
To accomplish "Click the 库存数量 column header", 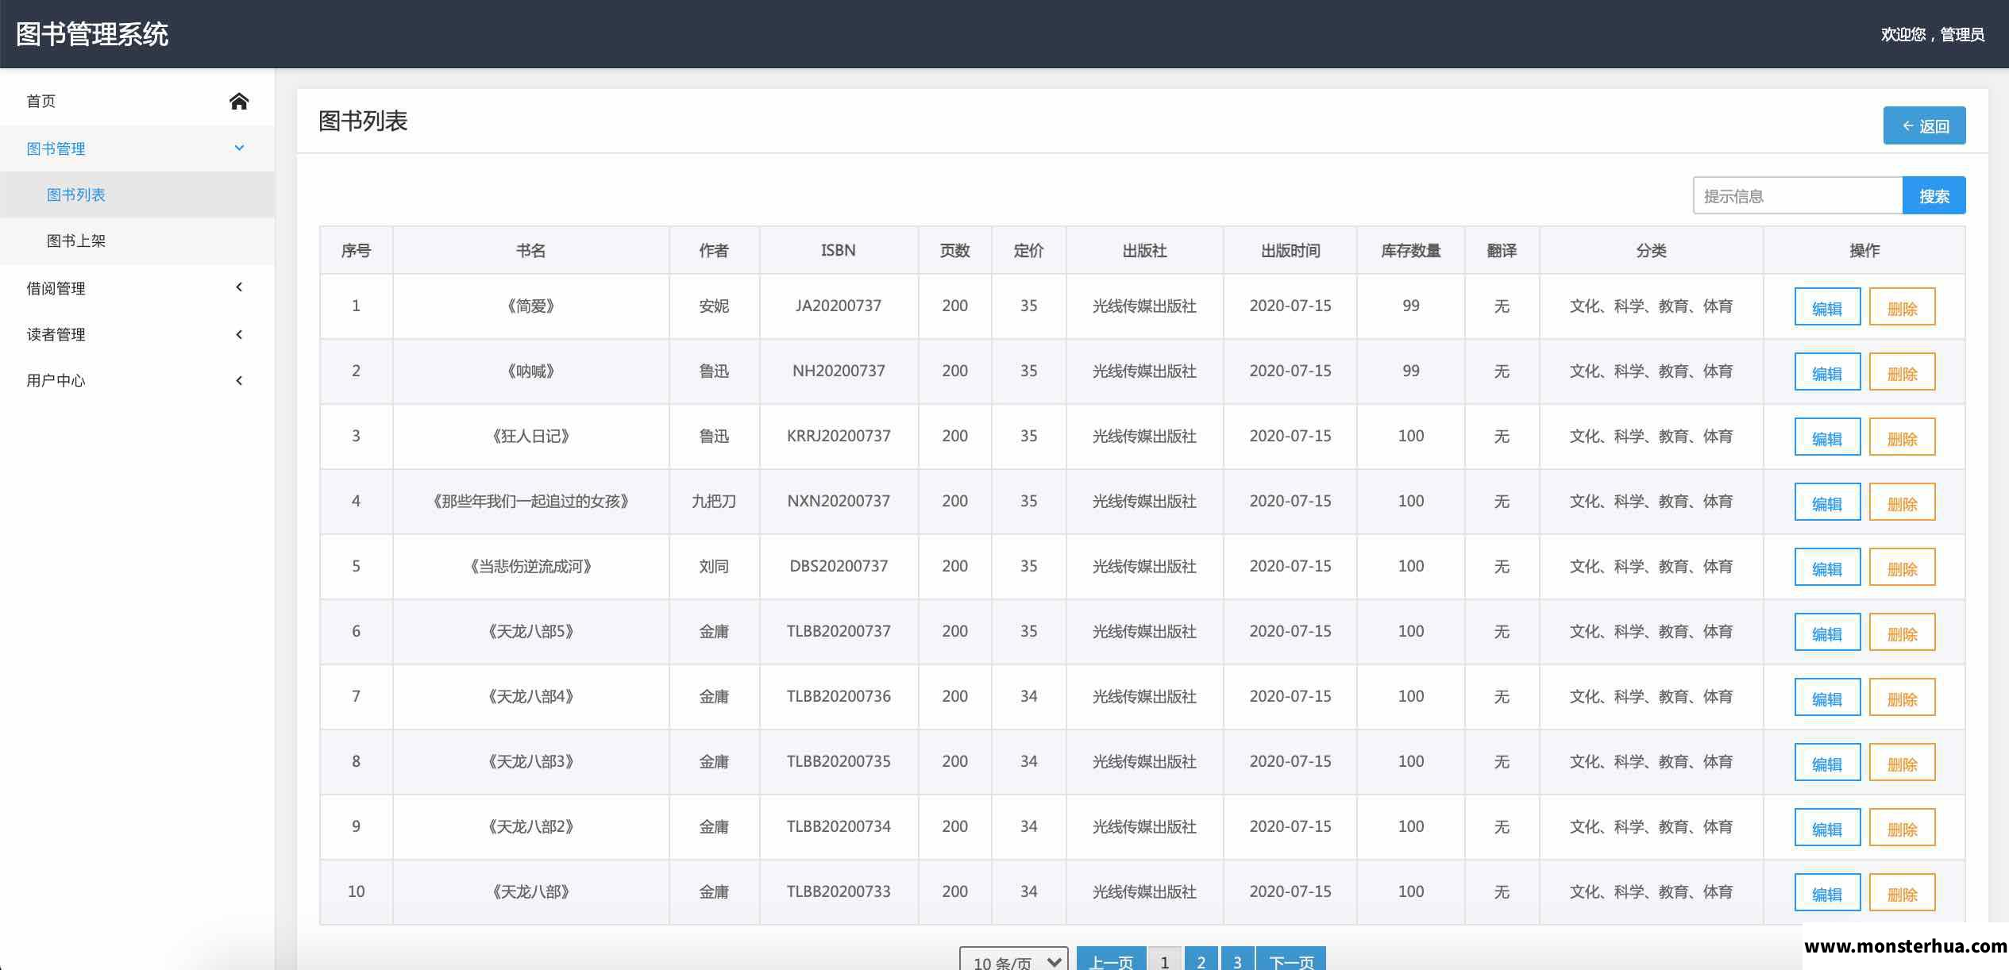I will pyautogui.click(x=1410, y=250).
